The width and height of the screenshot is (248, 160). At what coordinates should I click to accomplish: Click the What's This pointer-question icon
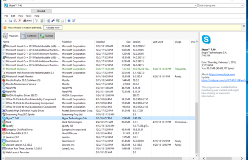74,21
